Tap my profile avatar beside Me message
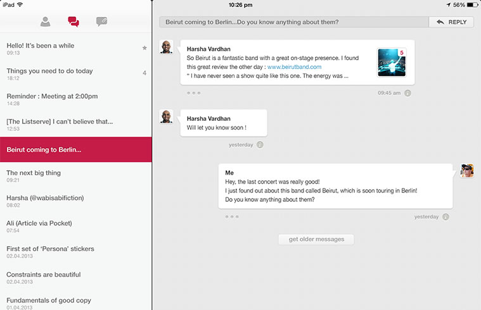481x310 pixels. point(467,171)
